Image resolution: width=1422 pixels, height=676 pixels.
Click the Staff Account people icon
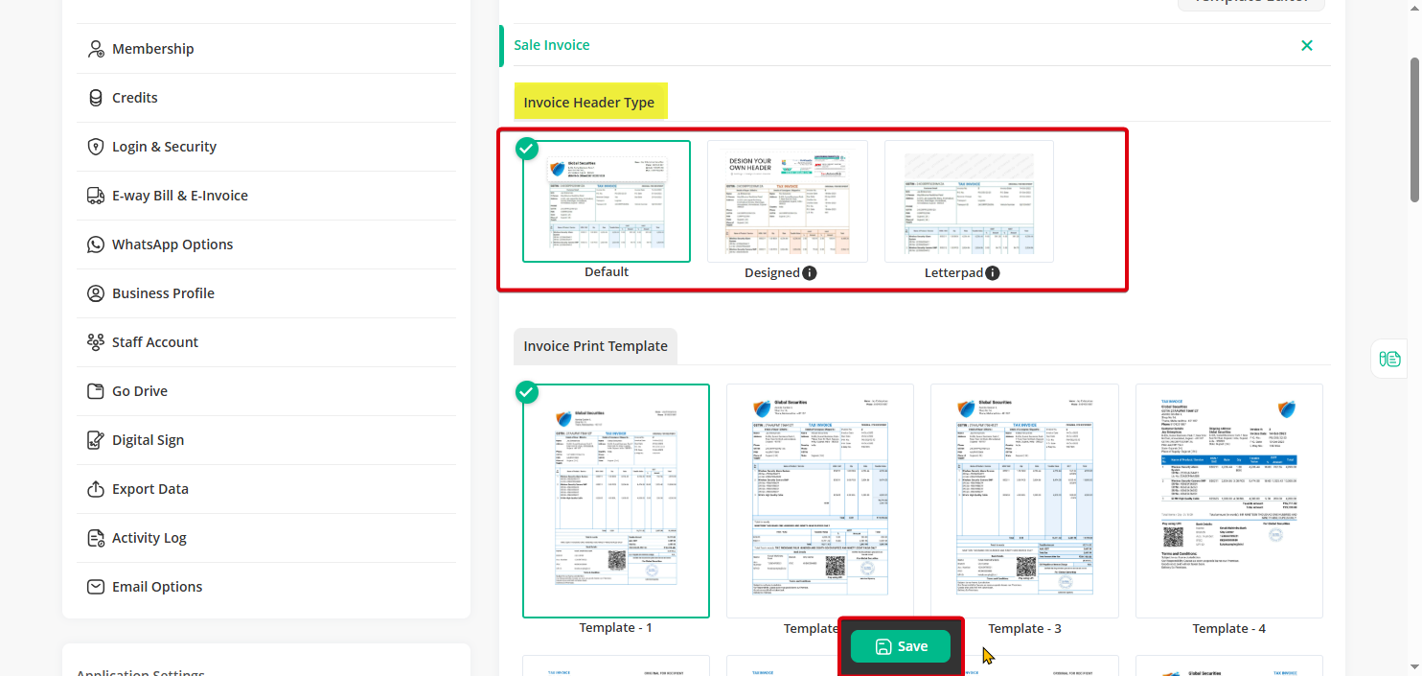pos(96,342)
